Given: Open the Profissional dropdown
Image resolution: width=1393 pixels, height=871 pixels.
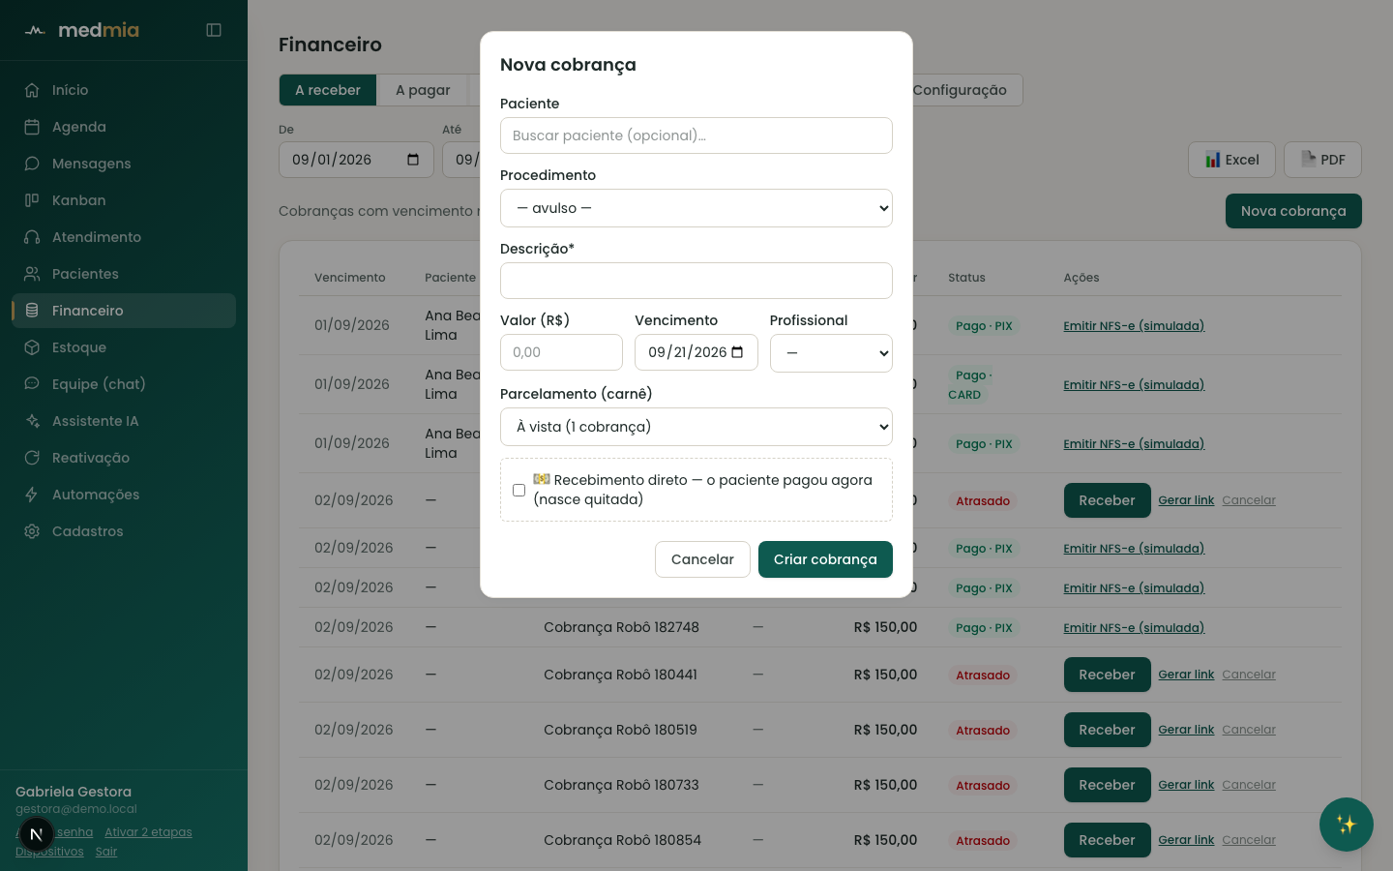Looking at the screenshot, I should [x=831, y=353].
